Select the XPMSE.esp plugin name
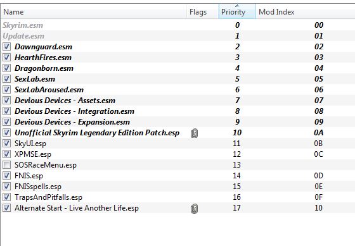 click(33, 154)
